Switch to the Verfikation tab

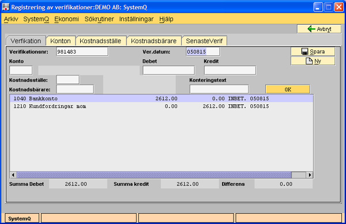tap(26, 41)
